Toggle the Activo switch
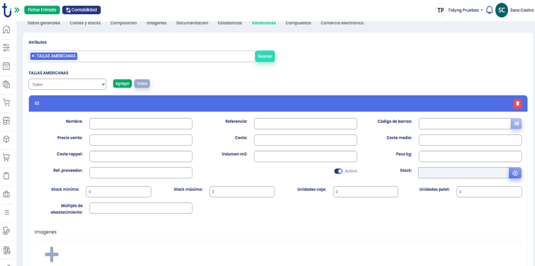This screenshot has height=266, width=535. 338,171
